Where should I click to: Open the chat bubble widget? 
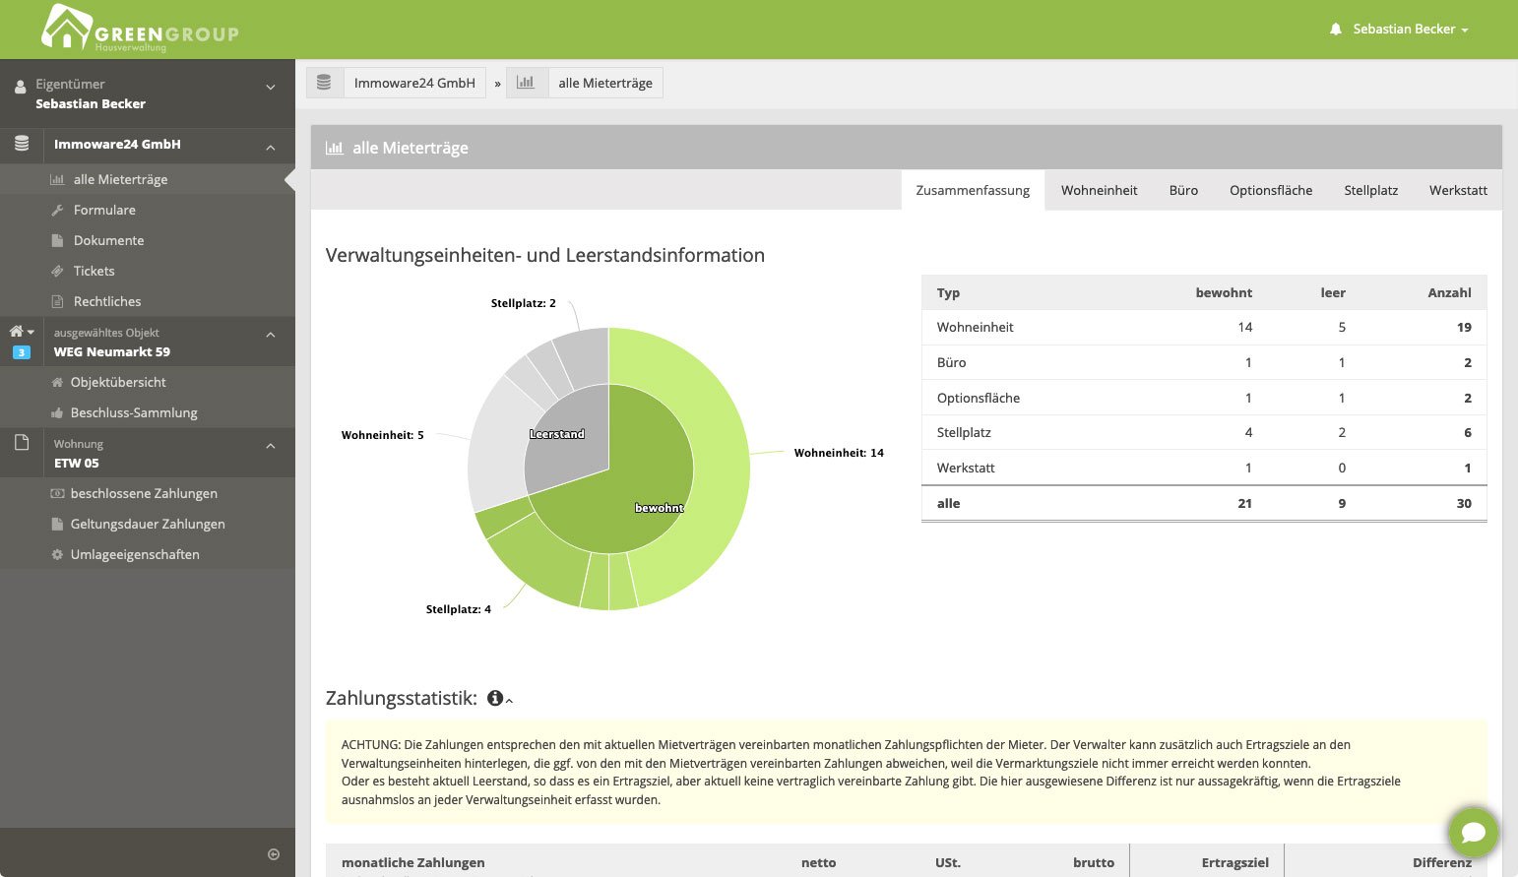tap(1474, 833)
